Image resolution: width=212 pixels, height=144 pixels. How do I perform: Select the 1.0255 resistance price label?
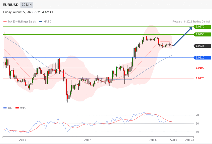pyautogui.click(x=202, y=34)
